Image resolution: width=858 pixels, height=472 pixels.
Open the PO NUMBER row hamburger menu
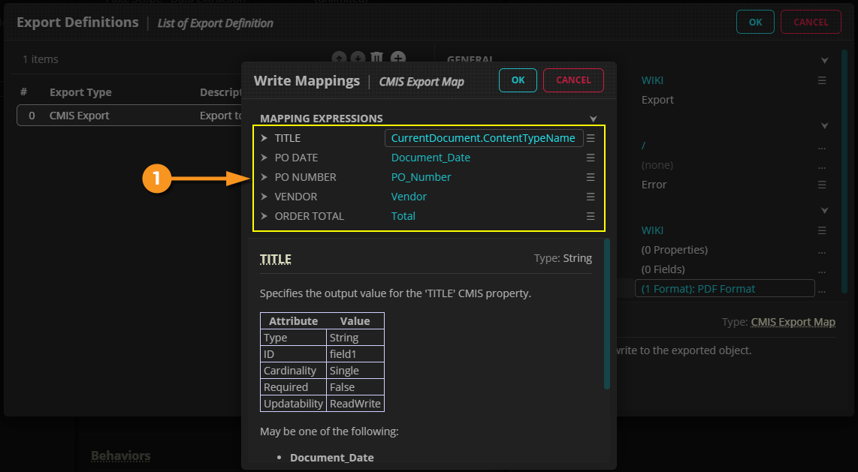click(x=591, y=177)
